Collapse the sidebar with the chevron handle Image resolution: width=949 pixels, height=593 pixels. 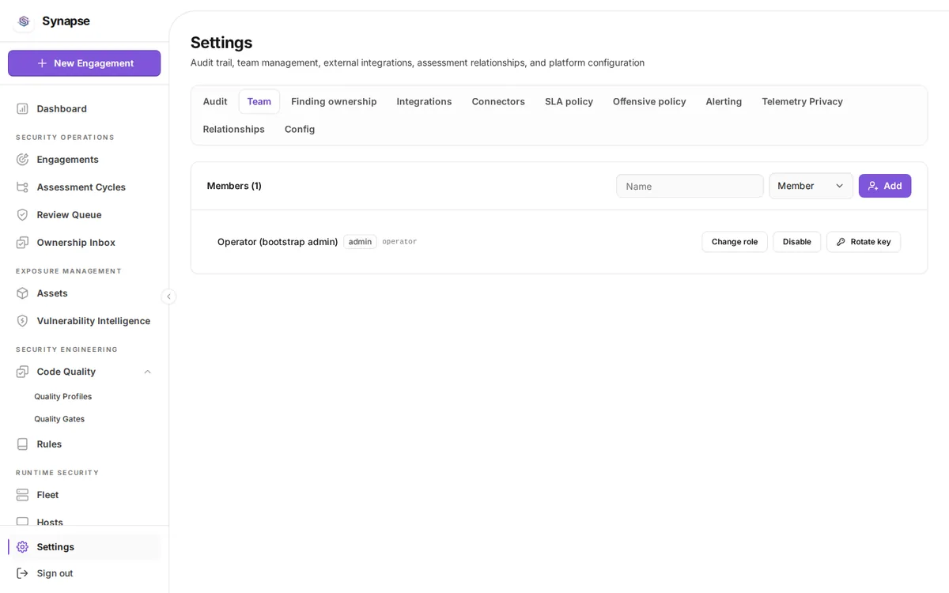(168, 296)
